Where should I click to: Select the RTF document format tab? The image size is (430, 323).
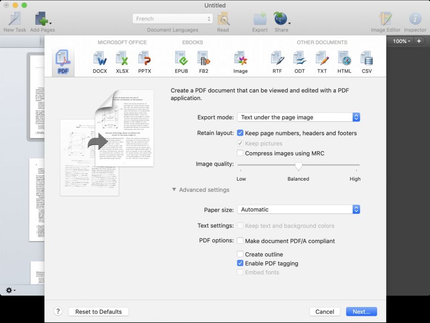(277, 62)
